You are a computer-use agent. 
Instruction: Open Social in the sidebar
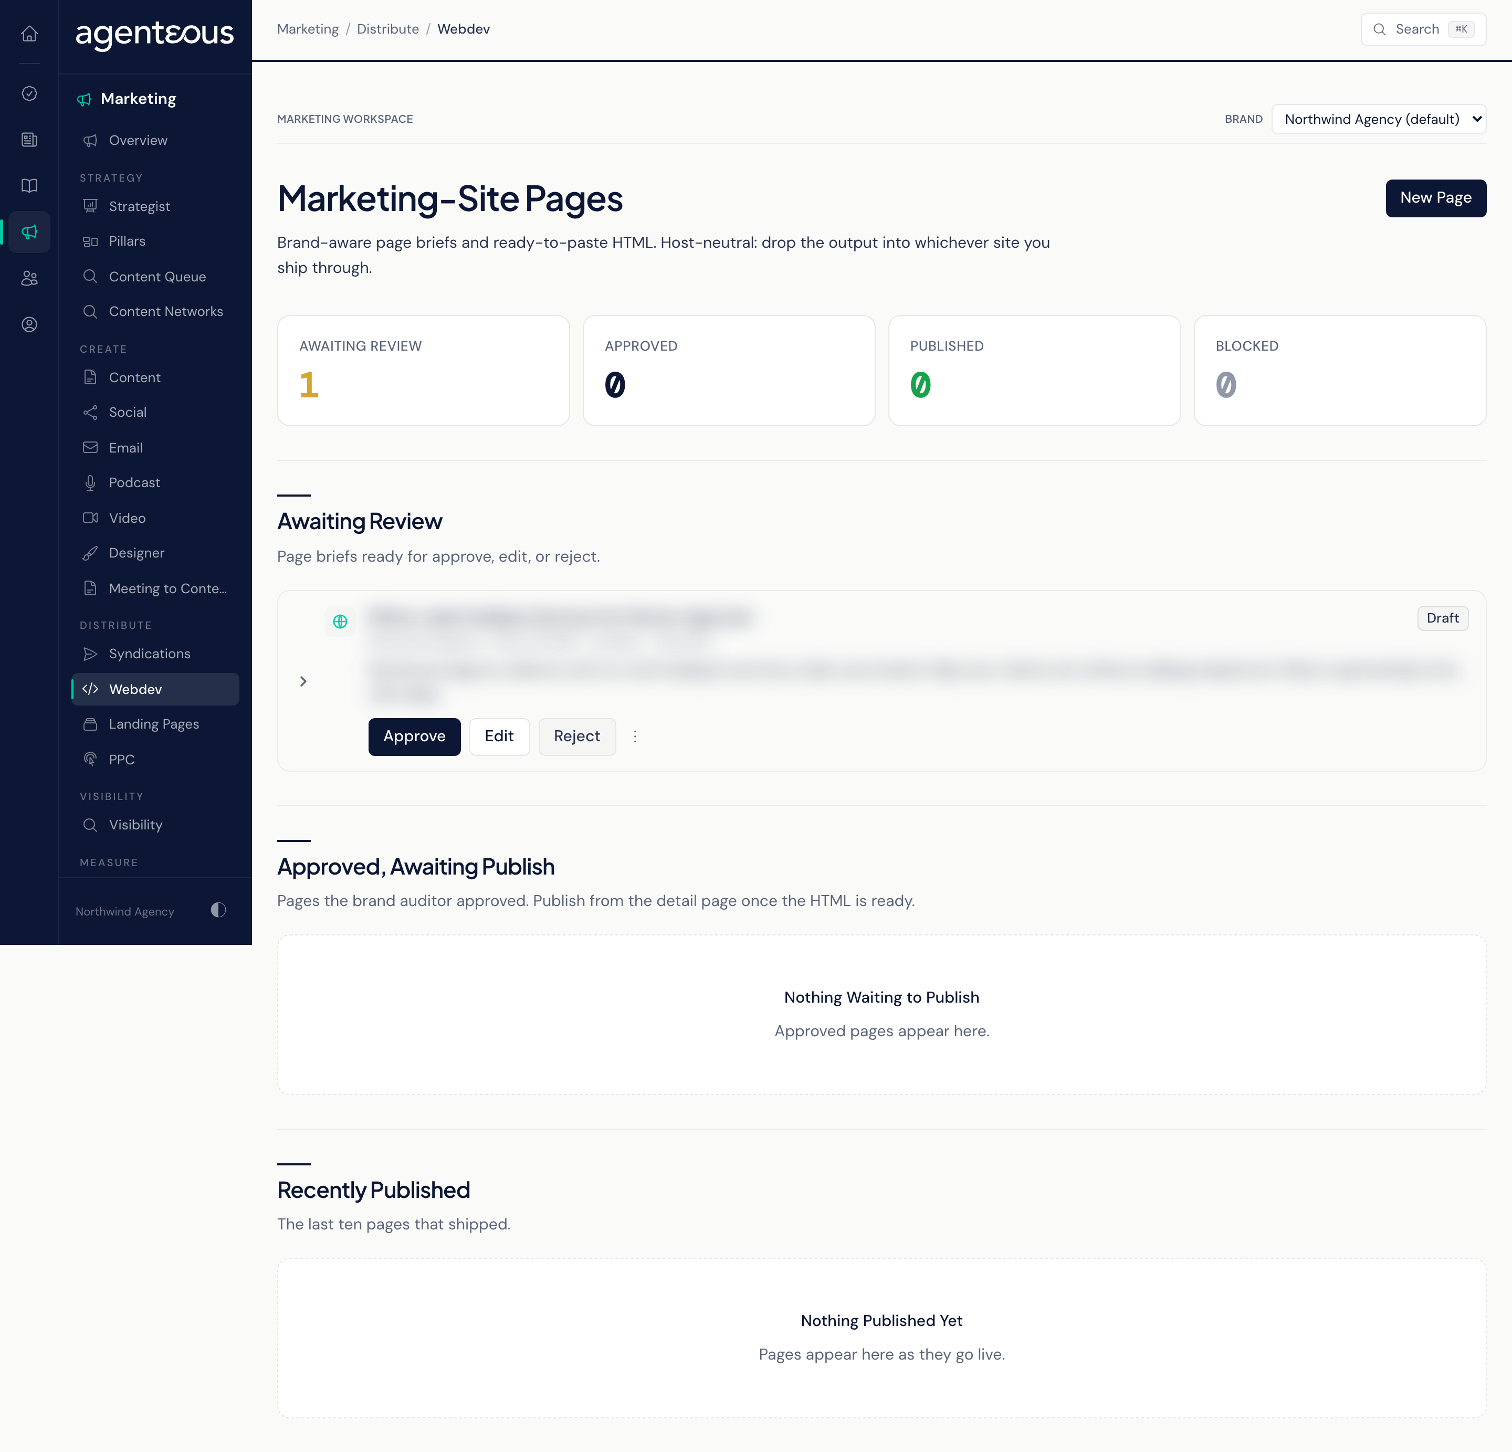(x=155, y=413)
